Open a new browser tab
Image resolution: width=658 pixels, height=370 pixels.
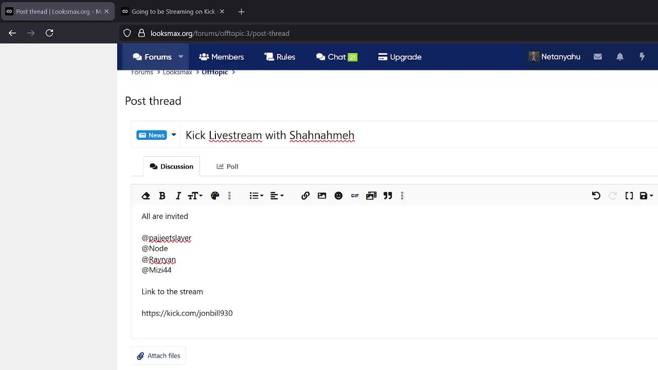pos(242,11)
